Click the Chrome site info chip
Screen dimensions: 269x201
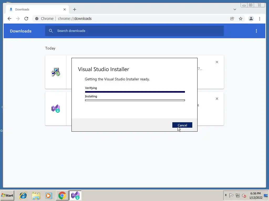pos(44,19)
